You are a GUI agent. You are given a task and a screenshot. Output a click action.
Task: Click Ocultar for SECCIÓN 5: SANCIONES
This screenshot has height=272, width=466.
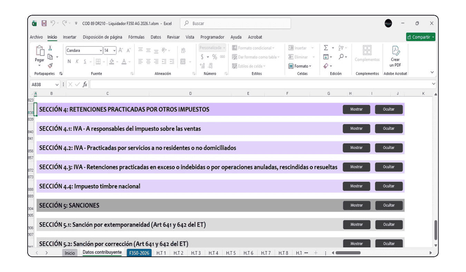coord(389,205)
